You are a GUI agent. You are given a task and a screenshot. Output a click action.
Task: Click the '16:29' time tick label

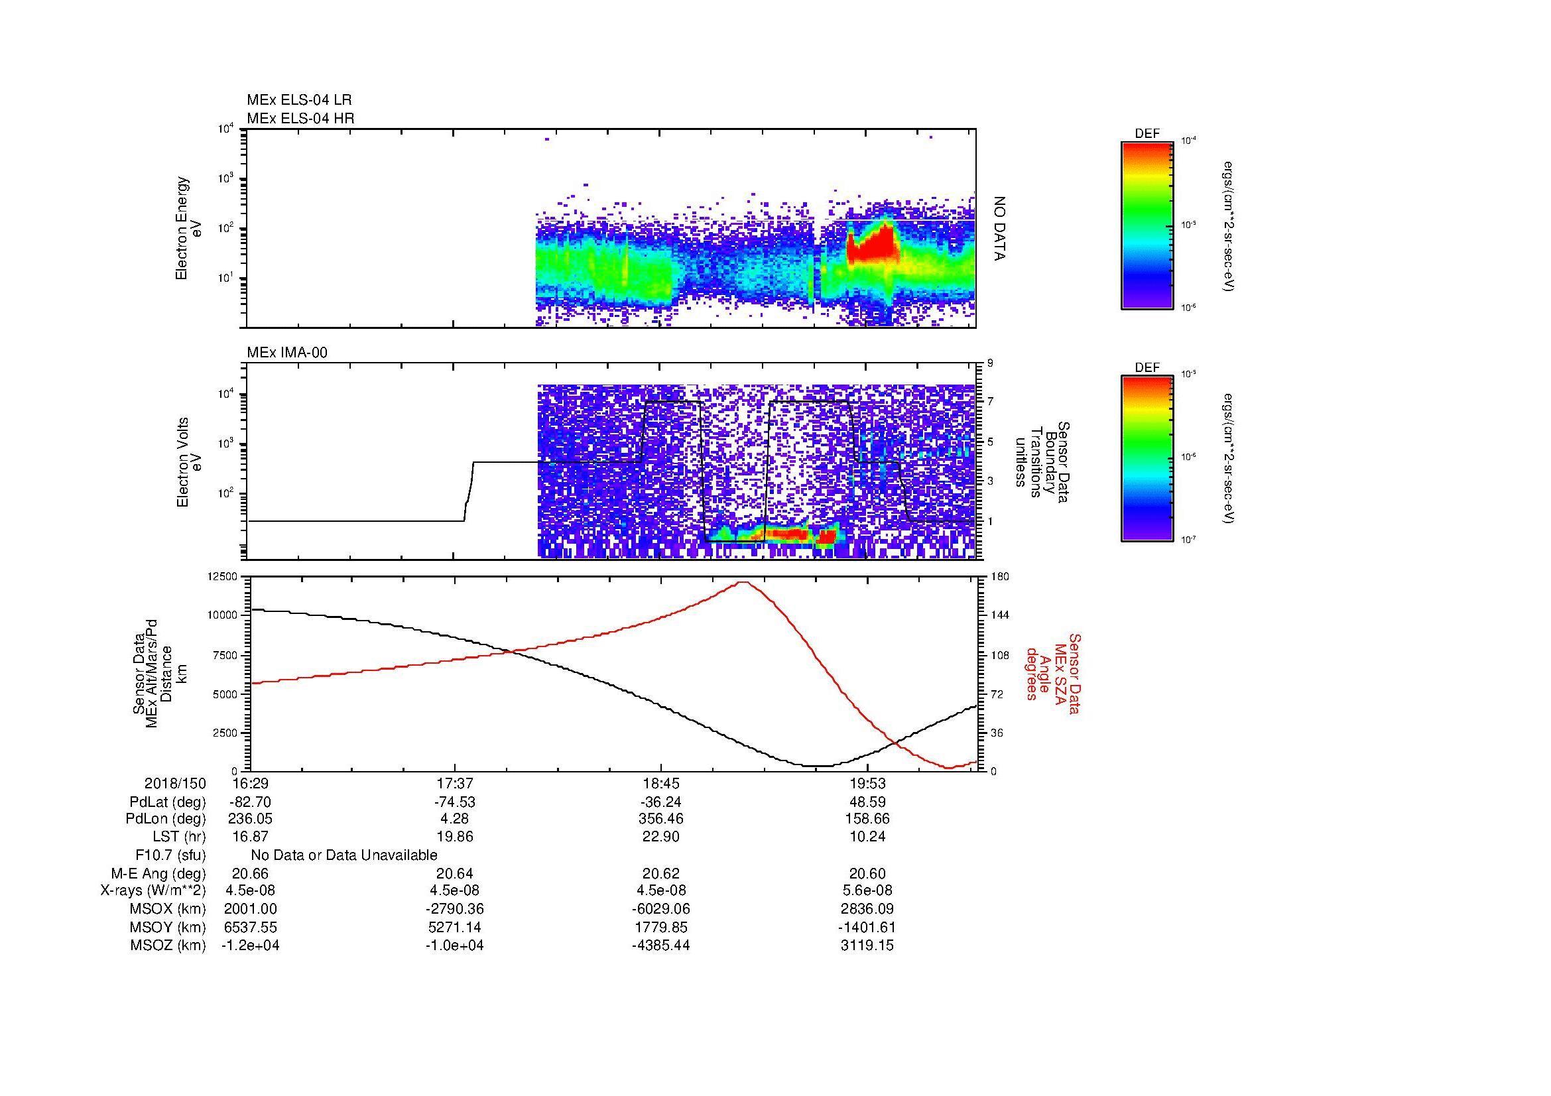coord(251,783)
